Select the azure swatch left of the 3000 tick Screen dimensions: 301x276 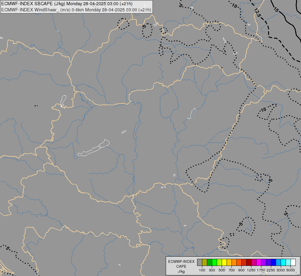click(x=278, y=263)
